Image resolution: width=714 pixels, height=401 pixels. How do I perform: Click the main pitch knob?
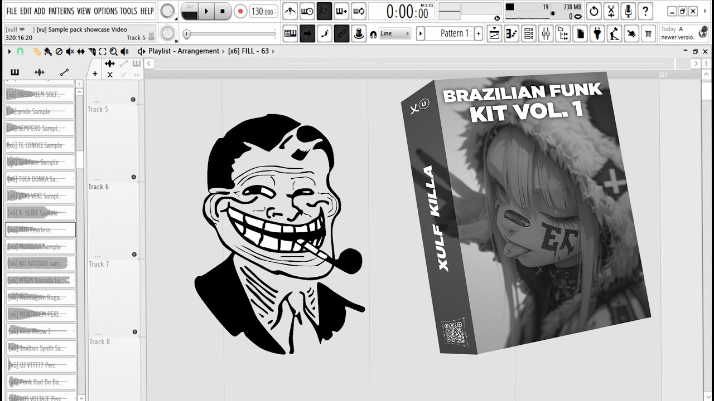pos(167,33)
